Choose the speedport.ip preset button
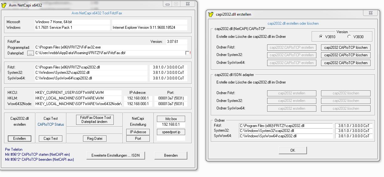The height and width of the screenshot is (177, 384). 171,132
